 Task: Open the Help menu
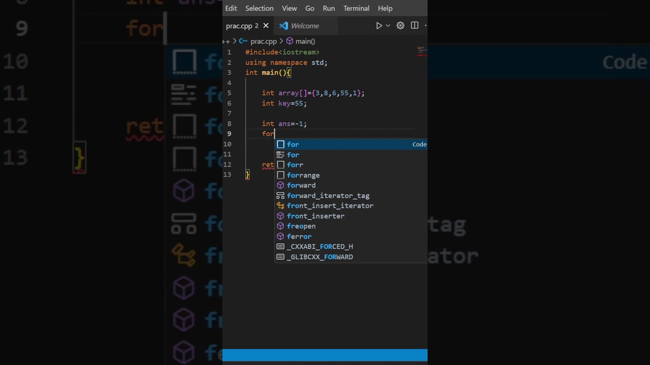385,8
